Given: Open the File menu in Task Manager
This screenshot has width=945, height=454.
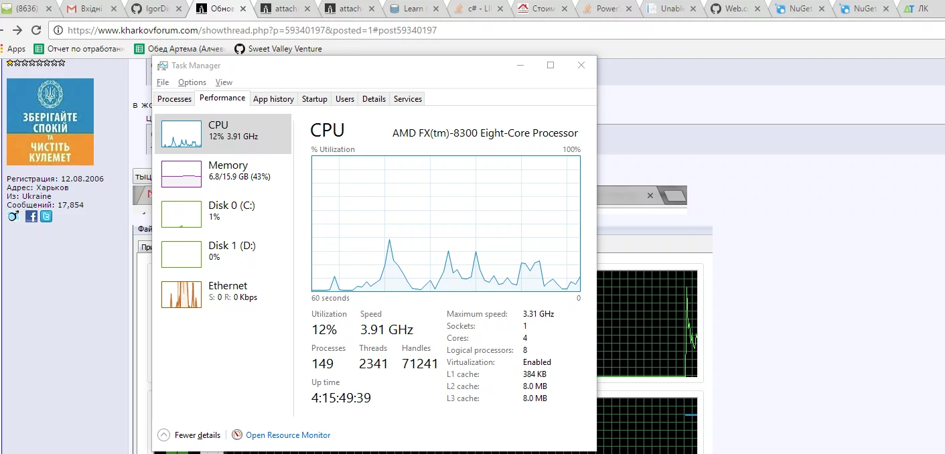Looking at the screenshot, I should [162, 82].
